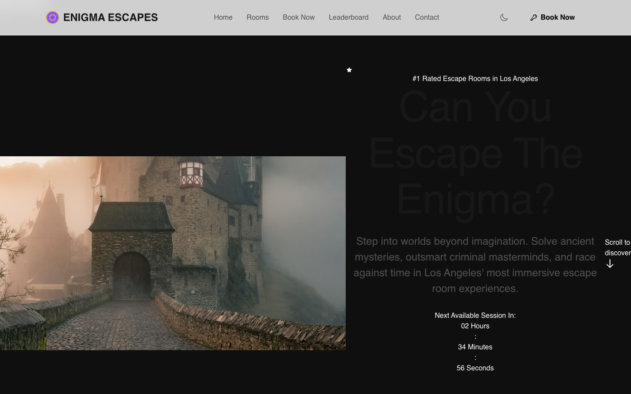The height and width of the screenshot is (394, 631).
Task: Click the key icon on Book Now button
Action: [534, 18]
